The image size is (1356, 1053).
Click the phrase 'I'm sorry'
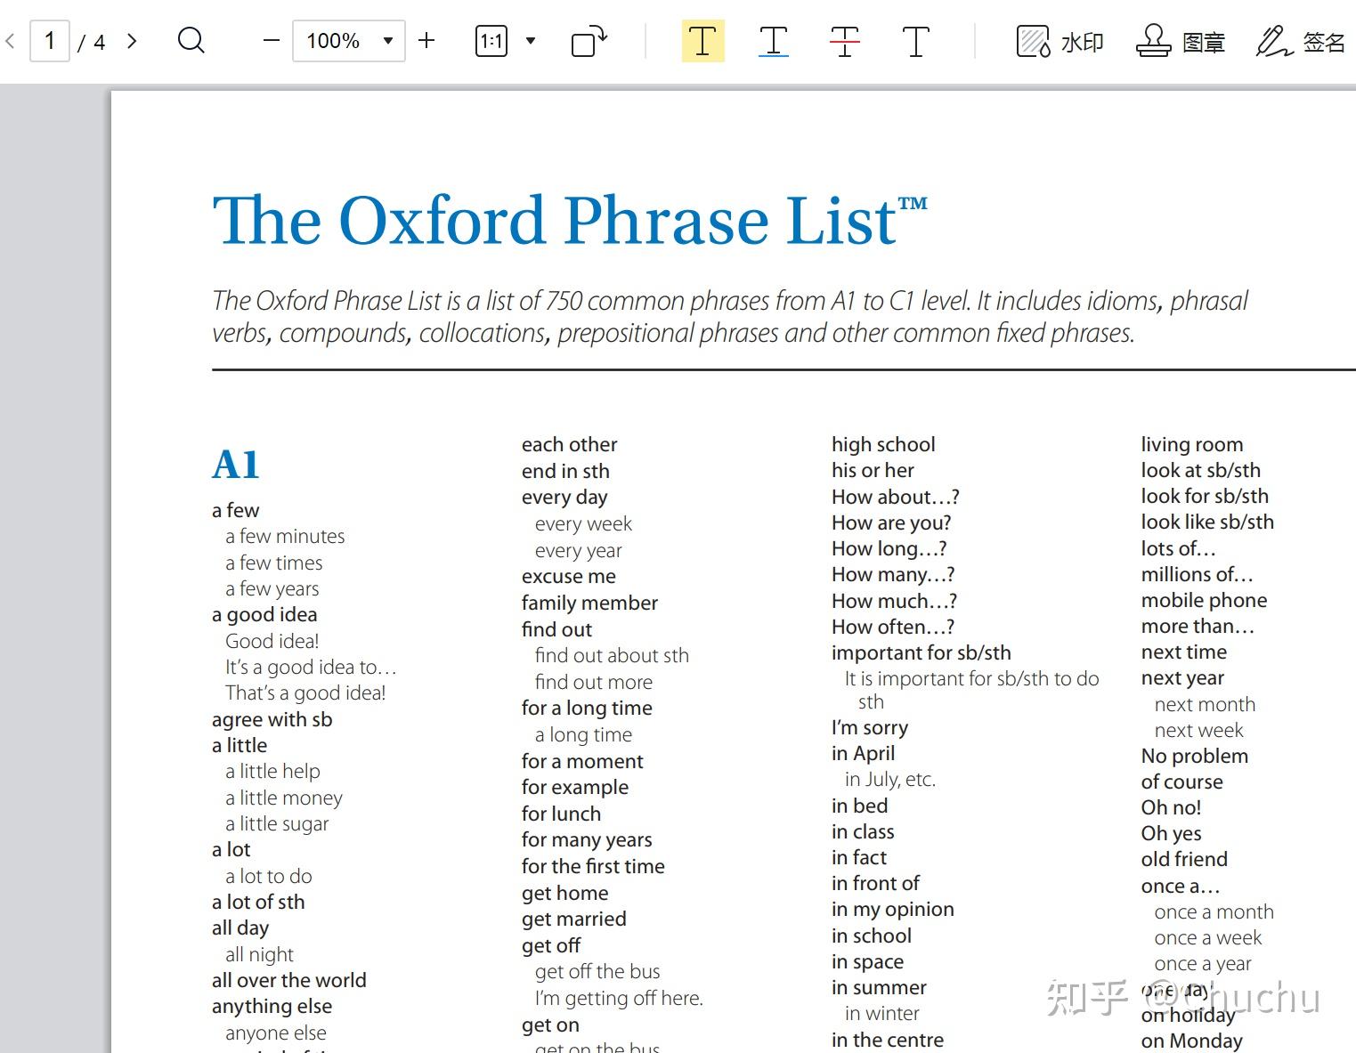[870, 728]
